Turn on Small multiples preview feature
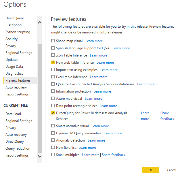 pos(53,155)
